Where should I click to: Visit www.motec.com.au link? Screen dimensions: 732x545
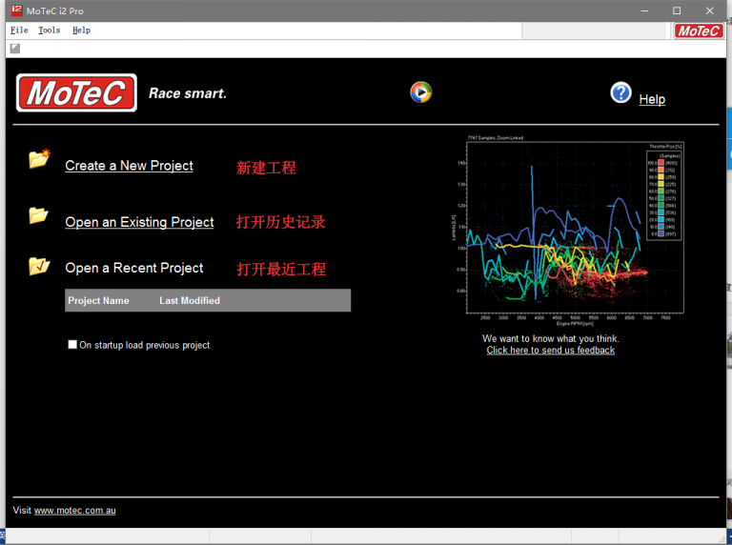[x=74, y=511]
